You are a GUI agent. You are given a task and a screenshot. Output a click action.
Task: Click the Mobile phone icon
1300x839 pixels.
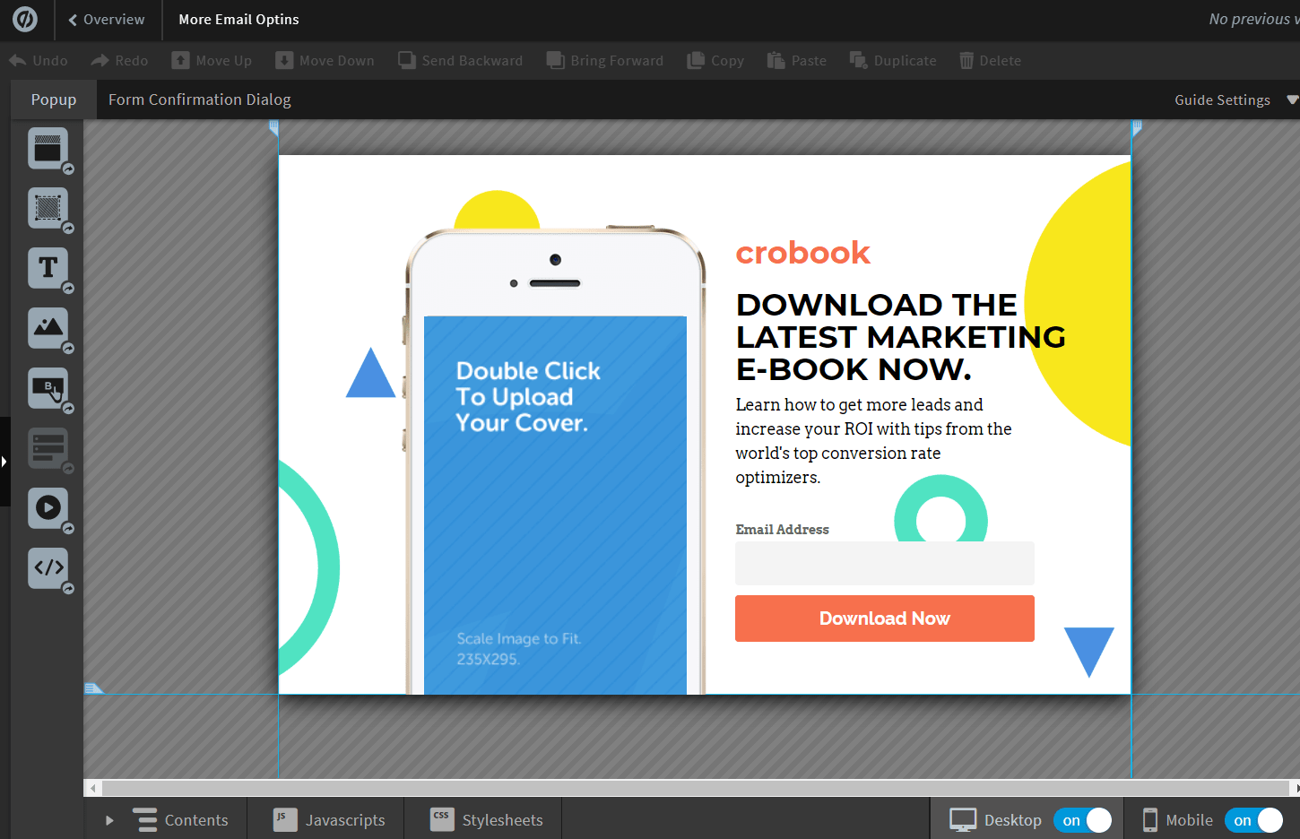point(1149,820)
